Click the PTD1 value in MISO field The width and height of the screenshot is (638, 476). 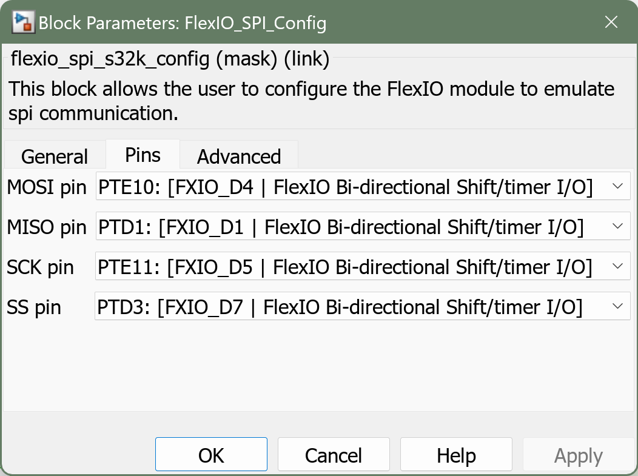click(118, 226)
